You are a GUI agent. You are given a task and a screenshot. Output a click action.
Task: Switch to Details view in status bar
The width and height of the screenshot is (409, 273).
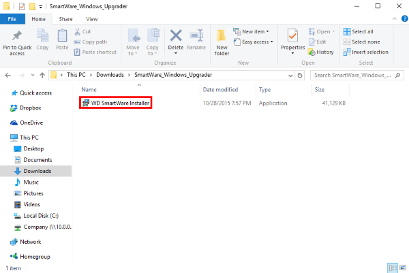(393, 268)
